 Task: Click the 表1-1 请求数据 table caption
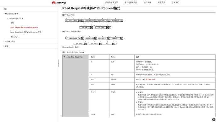pos(73,52)
